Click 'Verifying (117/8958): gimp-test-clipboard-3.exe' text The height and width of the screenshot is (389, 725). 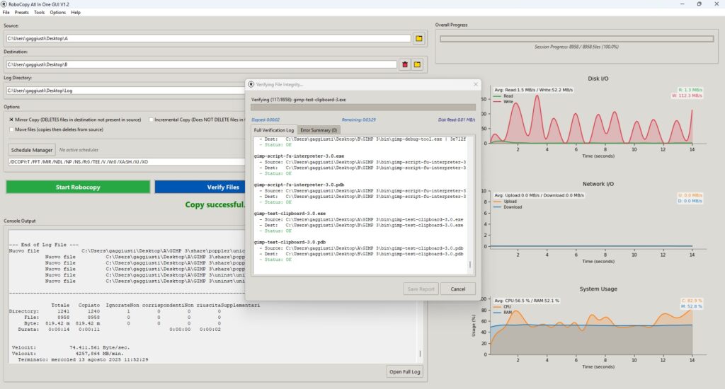[x=298, y=100]
